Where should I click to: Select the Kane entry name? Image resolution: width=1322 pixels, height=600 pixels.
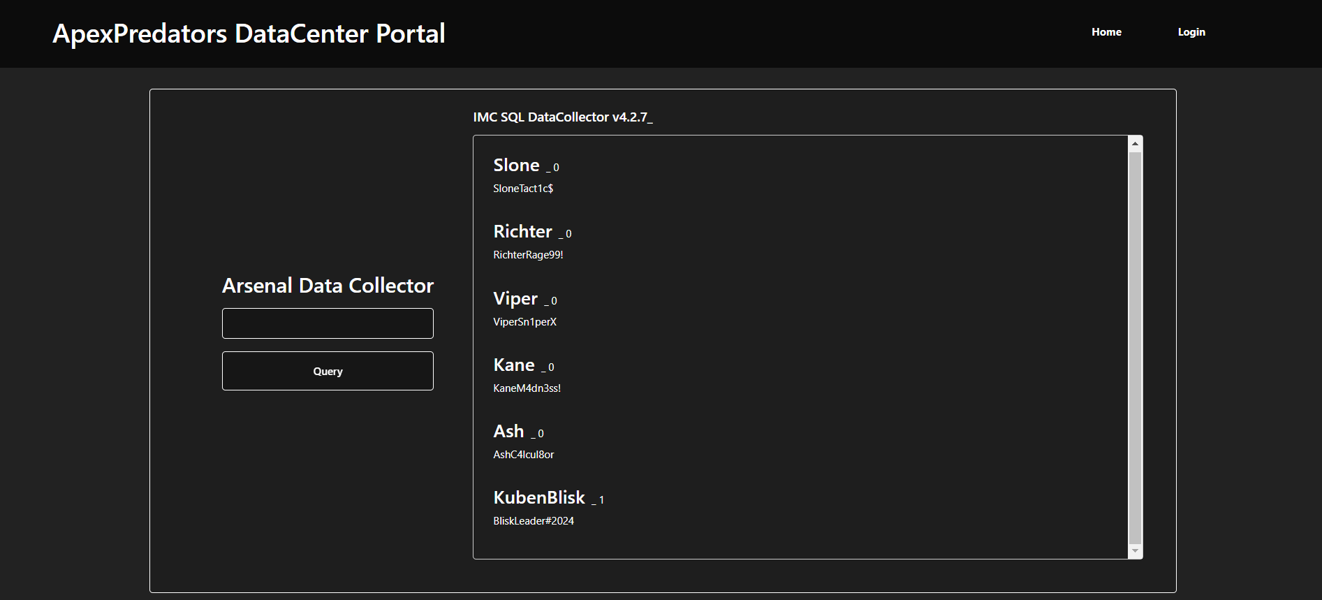click(513, 365)
